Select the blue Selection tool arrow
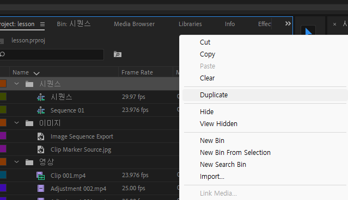This screenshot has height=200, width=348. [x=308, y=31]
